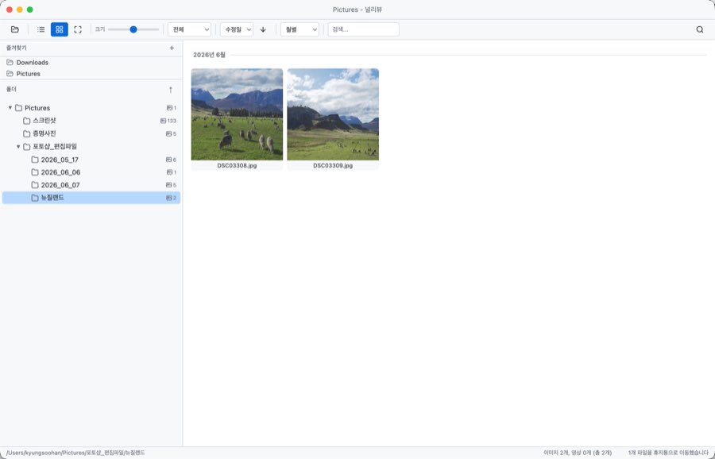Select the 2026_06_06 folder

point(91,172)
